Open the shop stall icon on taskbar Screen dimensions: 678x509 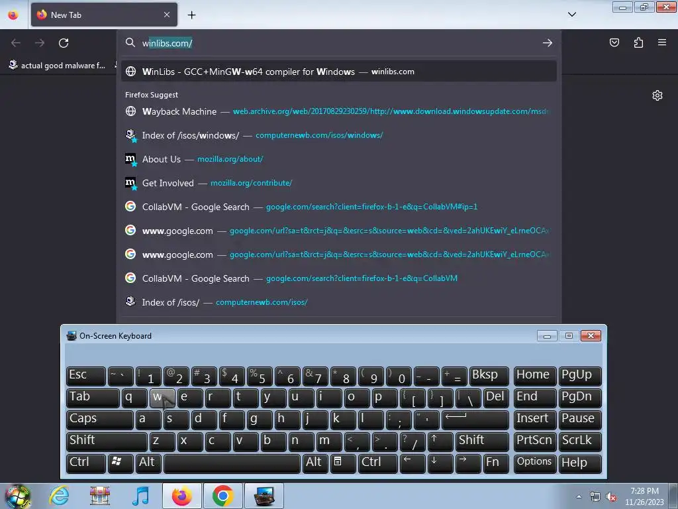tap(99, 496)
